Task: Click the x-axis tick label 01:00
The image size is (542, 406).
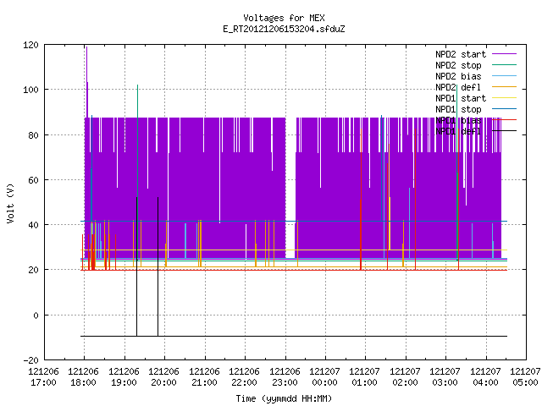Action: click(365, 383)
